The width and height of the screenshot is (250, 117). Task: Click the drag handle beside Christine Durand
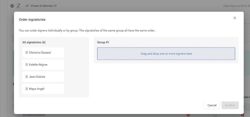27,53
